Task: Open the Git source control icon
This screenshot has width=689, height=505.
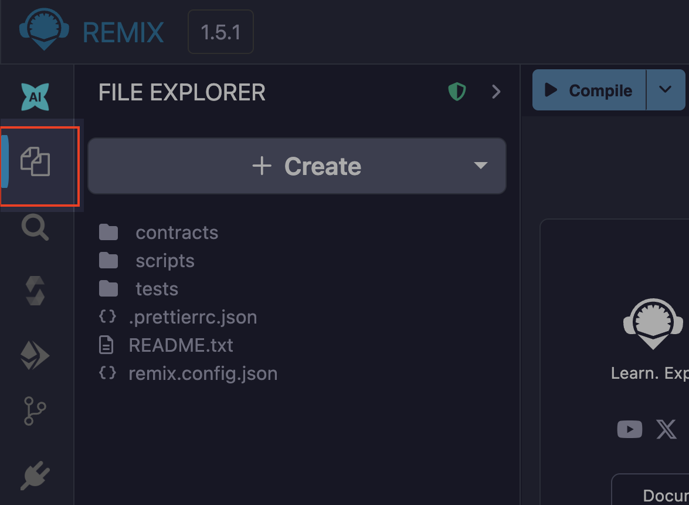Action: point(35,411)
